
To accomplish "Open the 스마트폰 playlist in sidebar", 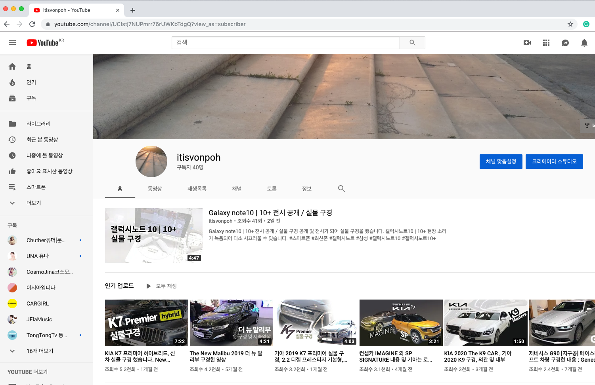I will 46,187.
